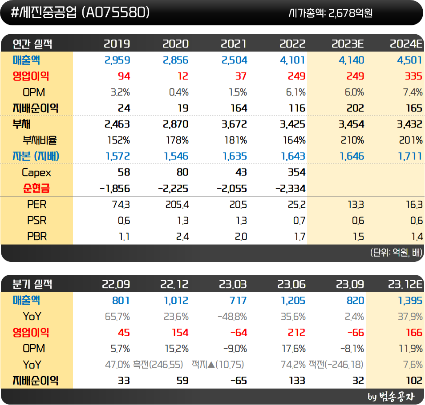This screenshot has width=425, height=405.
Task: Click the 23.06 quarter header
Action: click(291, 284)
